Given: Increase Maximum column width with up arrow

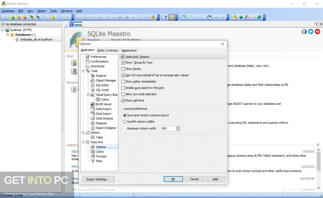Looking at the screenshot, I should [x=178, y=127].
